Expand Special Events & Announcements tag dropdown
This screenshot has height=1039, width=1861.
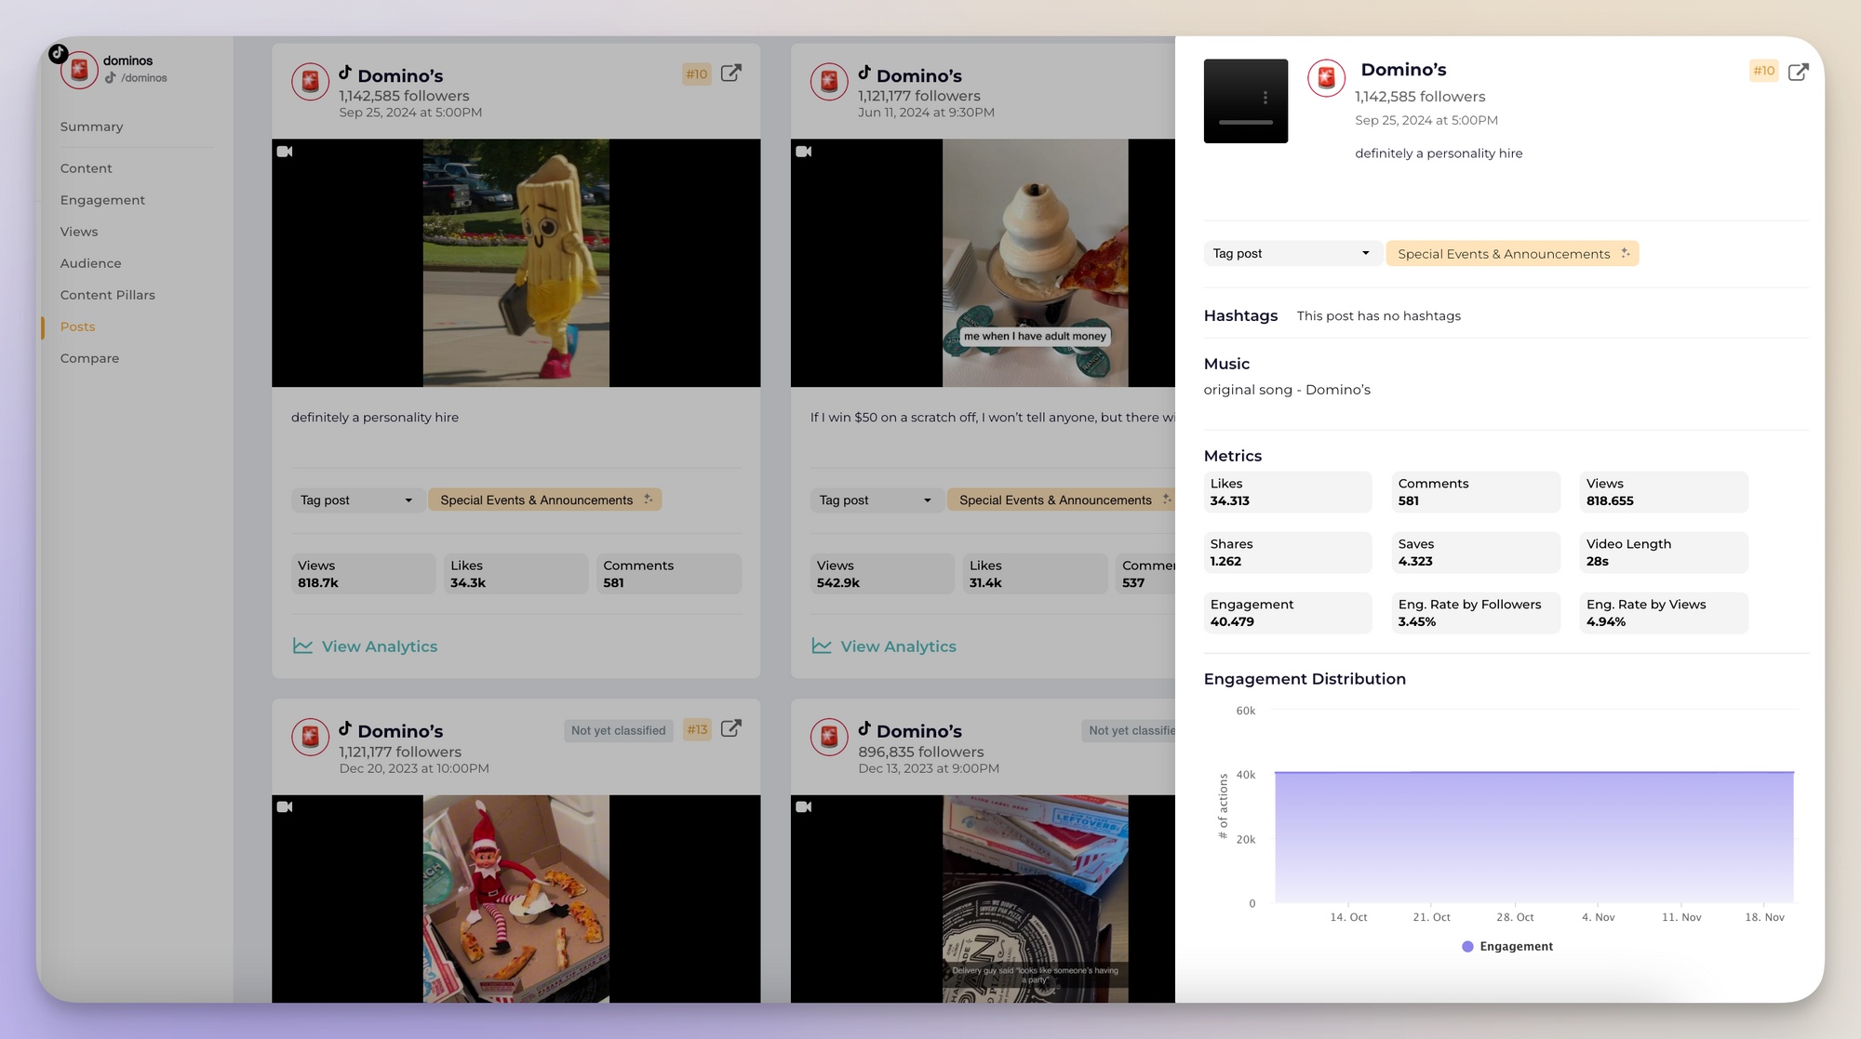1512,253
